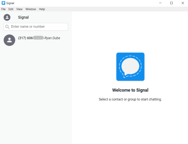
Task: Open the View menu
Action: coord(19,9)
